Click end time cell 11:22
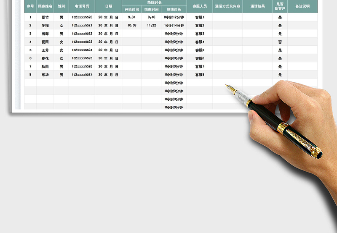 [151, 25]
